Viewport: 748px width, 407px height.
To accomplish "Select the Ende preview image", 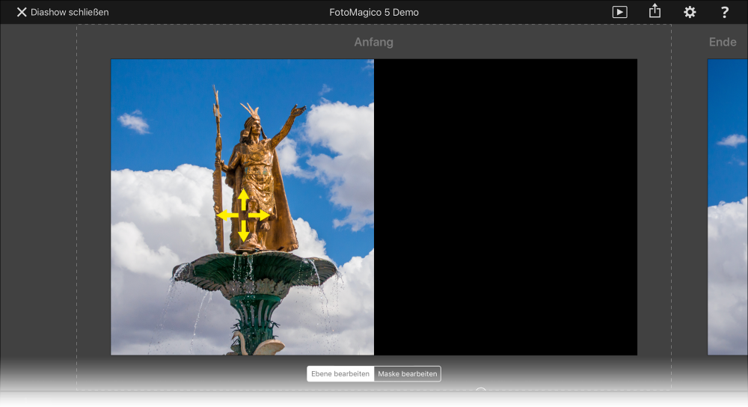I will (x=728, y=207).
